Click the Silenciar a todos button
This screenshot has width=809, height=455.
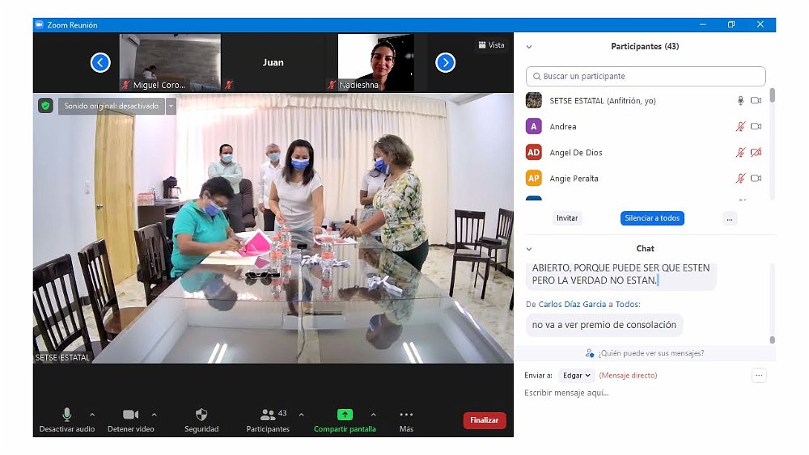(x=652, y=218)
